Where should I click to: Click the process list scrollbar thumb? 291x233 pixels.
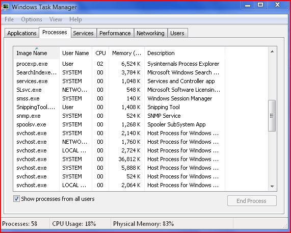272,116
